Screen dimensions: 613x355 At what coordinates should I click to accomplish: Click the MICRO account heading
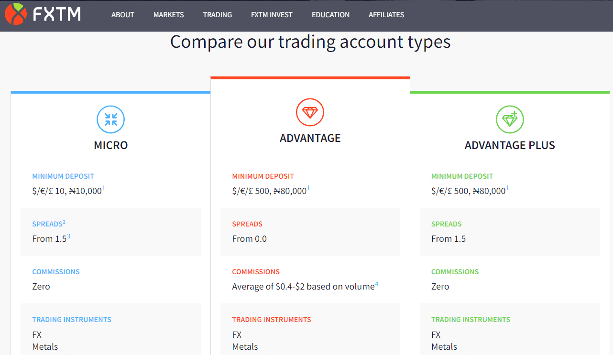(110, 145)
